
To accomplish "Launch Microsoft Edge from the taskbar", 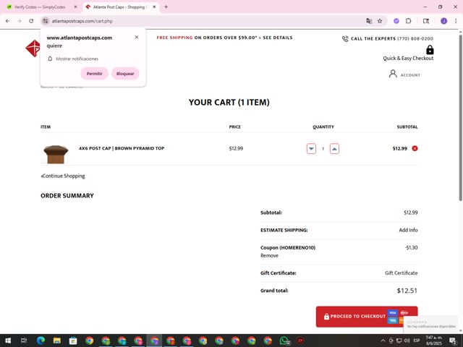I will pos(41,340).
